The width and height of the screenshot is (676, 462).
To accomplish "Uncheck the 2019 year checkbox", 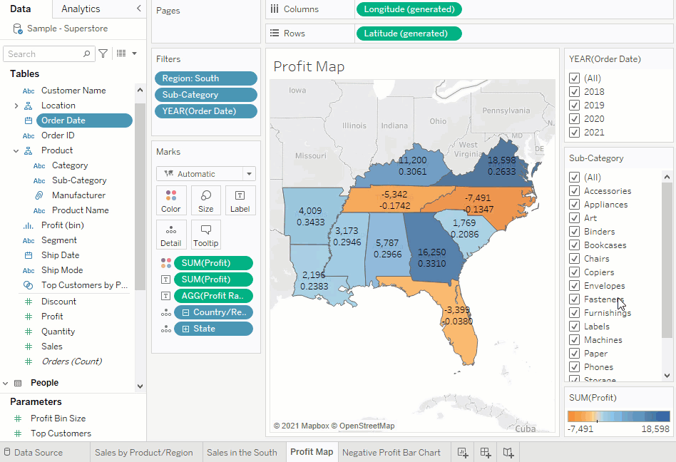I will pos(575,106).
